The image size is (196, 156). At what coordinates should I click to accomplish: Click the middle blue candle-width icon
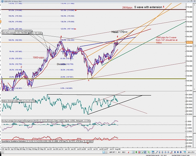point(178,152)
